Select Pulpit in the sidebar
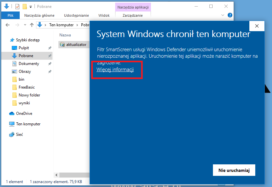The width and height of the screenshot is (272, 187). [x=24, y=48]
